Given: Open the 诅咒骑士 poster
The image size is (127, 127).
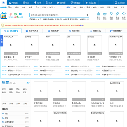Looking at the screenshot, I should point(32,45).
